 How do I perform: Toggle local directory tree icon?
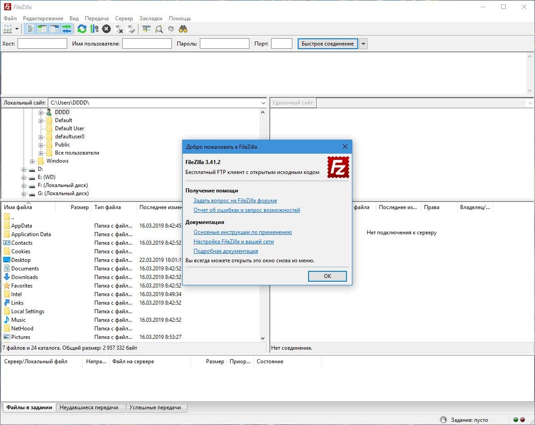42,29
